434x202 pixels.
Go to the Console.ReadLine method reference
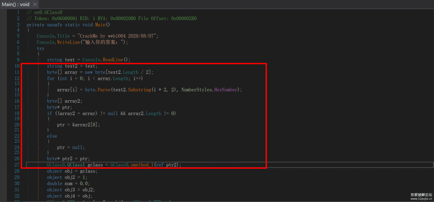tap(115, 60)
